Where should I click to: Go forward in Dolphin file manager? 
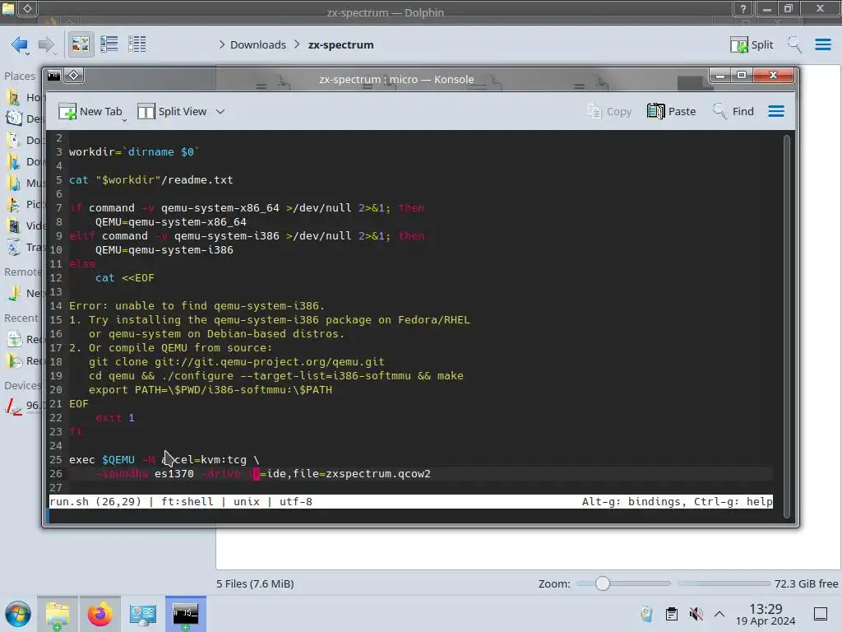(x=47, y=44)
